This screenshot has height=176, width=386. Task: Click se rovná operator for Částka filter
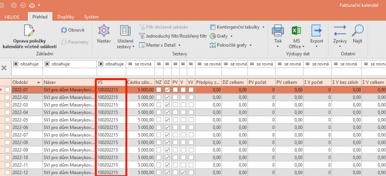click(x=140, y=64)
